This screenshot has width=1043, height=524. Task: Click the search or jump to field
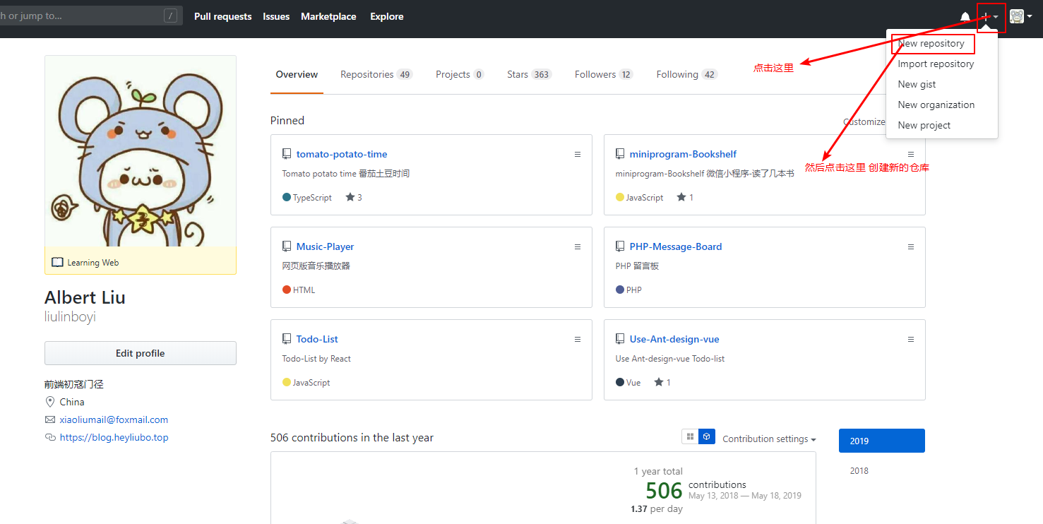[85, 16]
